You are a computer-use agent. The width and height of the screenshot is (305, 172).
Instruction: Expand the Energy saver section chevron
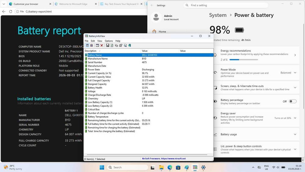point(295,118)
